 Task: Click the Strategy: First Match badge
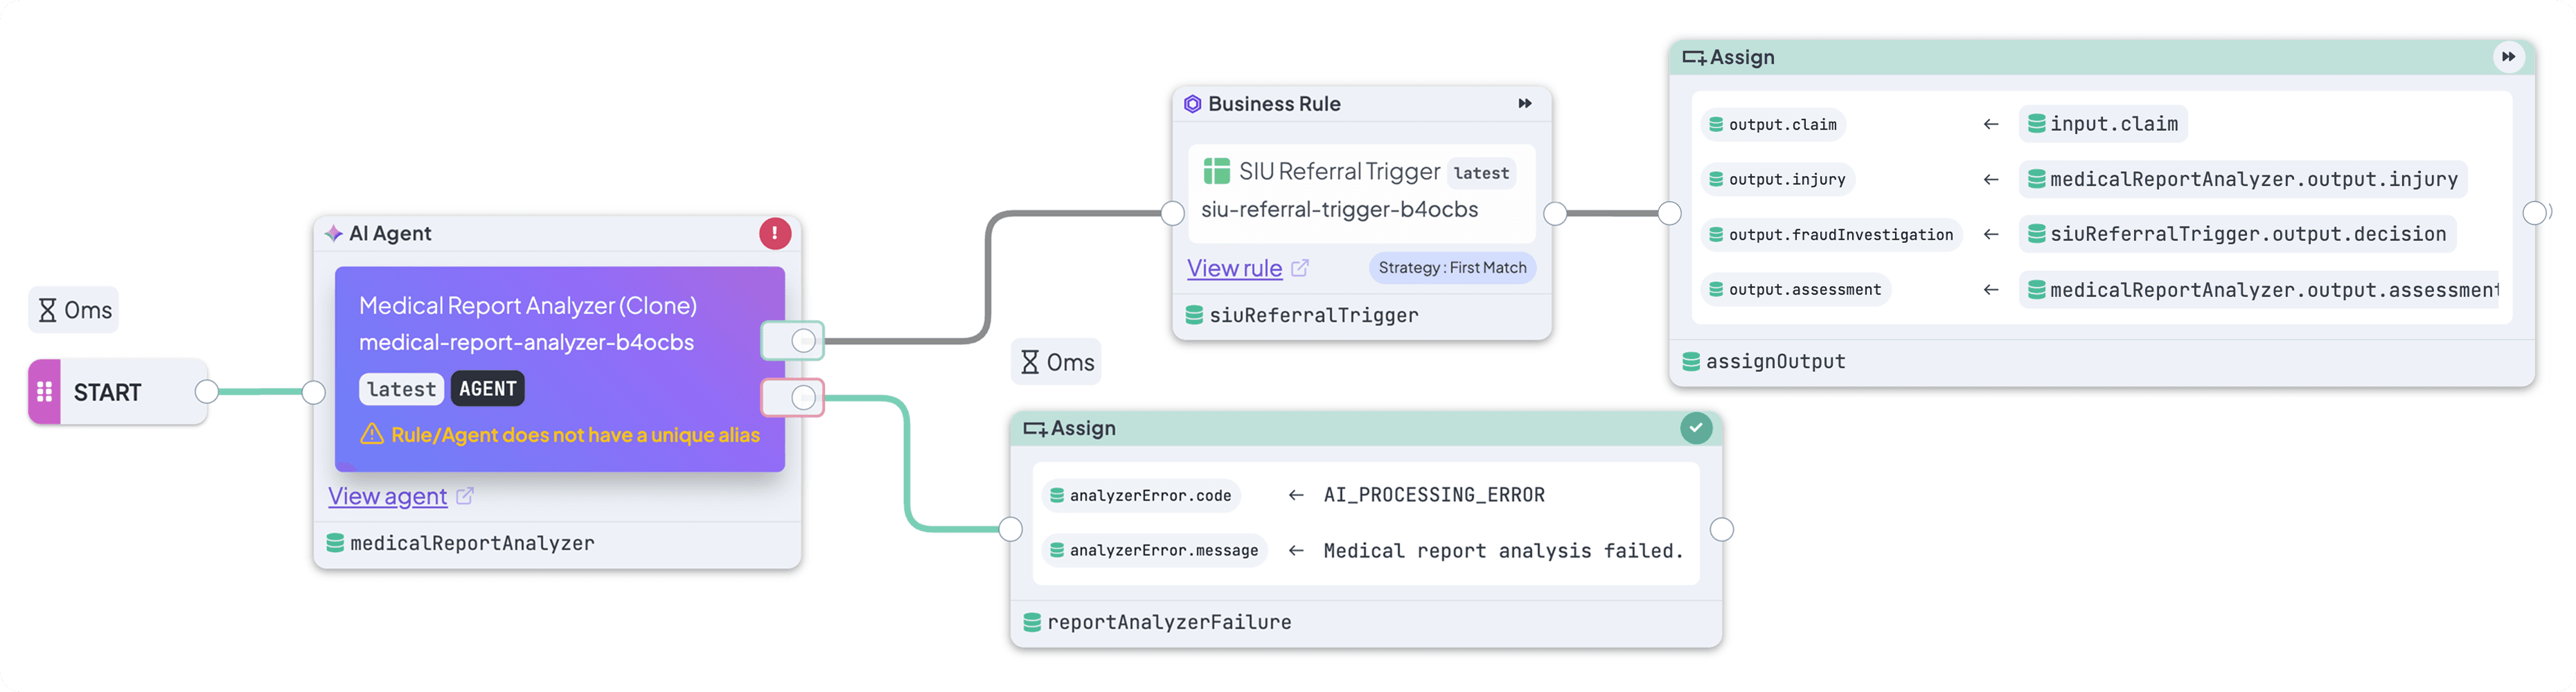click(1452, 268)
